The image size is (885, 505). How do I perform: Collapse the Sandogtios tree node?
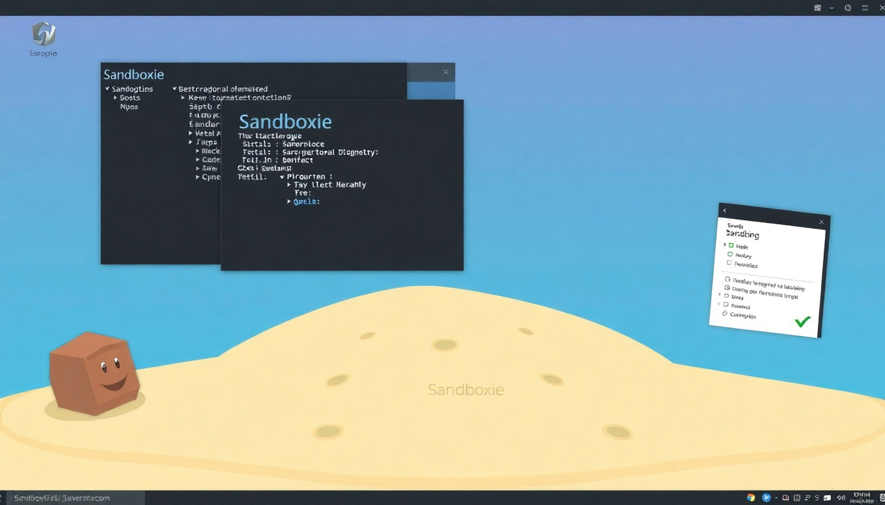(107, 89)
